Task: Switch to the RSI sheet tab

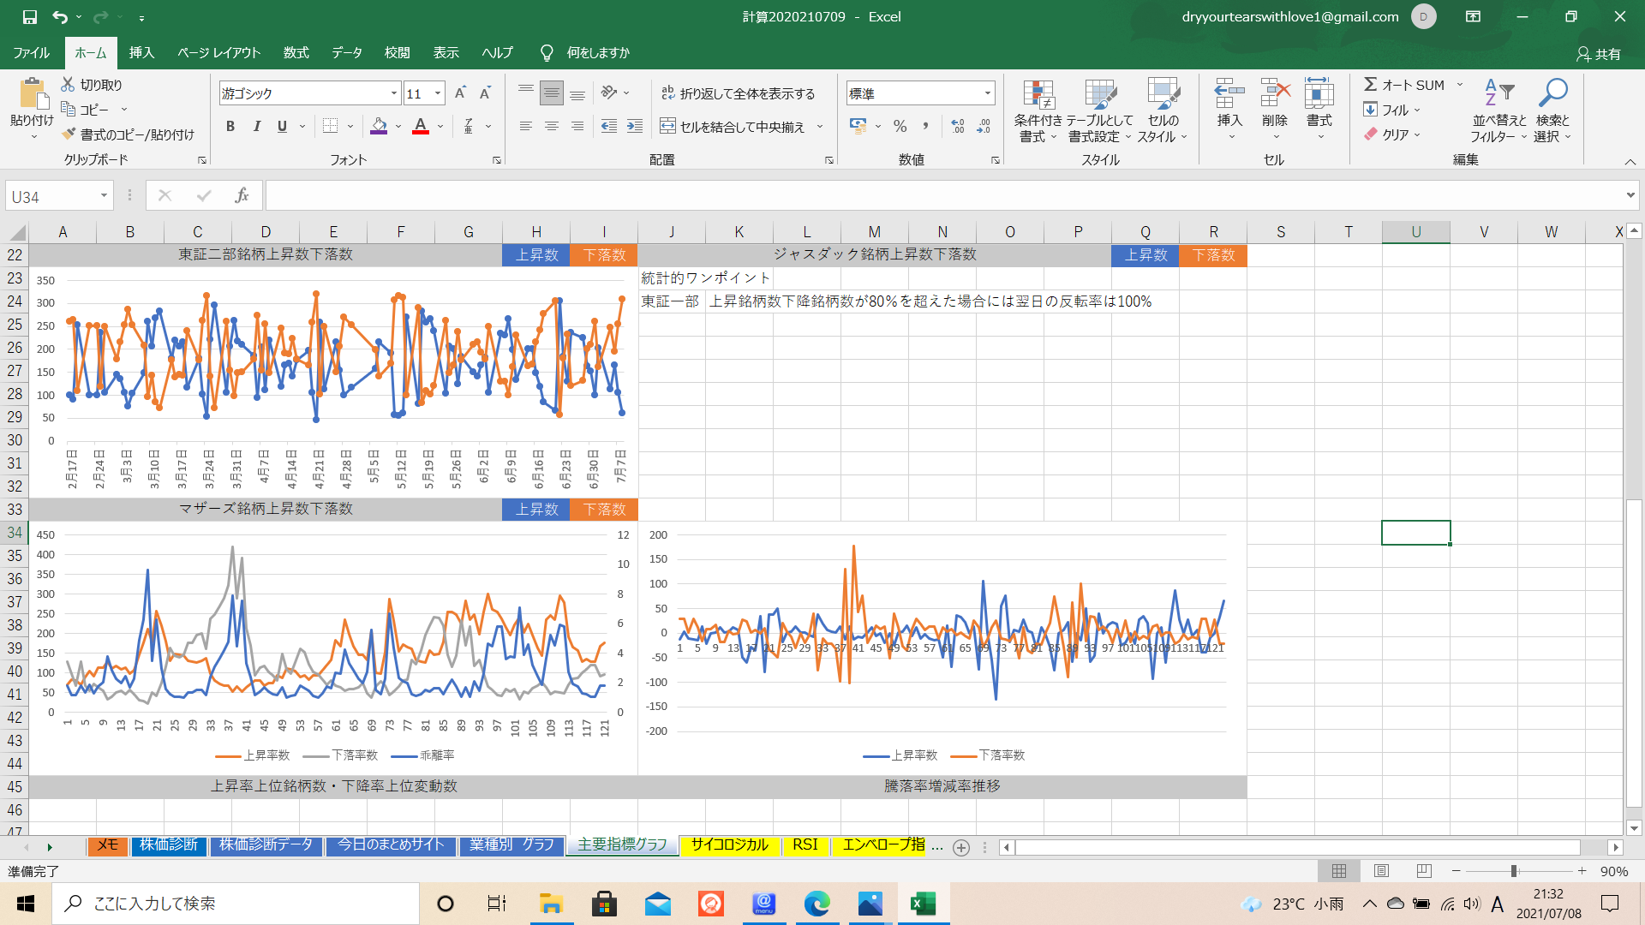Action: click(805, 844)
